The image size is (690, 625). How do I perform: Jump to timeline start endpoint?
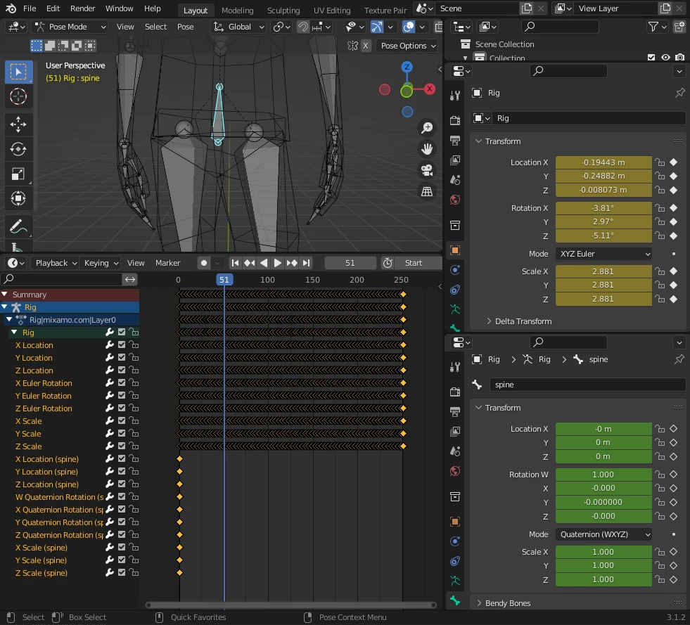click(236, 263)
